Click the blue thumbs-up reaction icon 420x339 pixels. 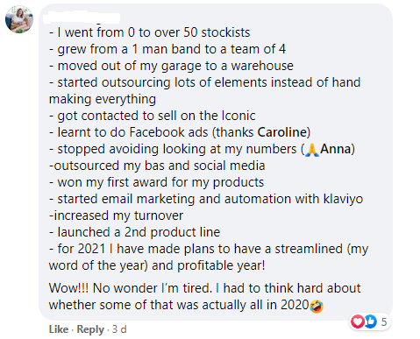coord(370,321)
